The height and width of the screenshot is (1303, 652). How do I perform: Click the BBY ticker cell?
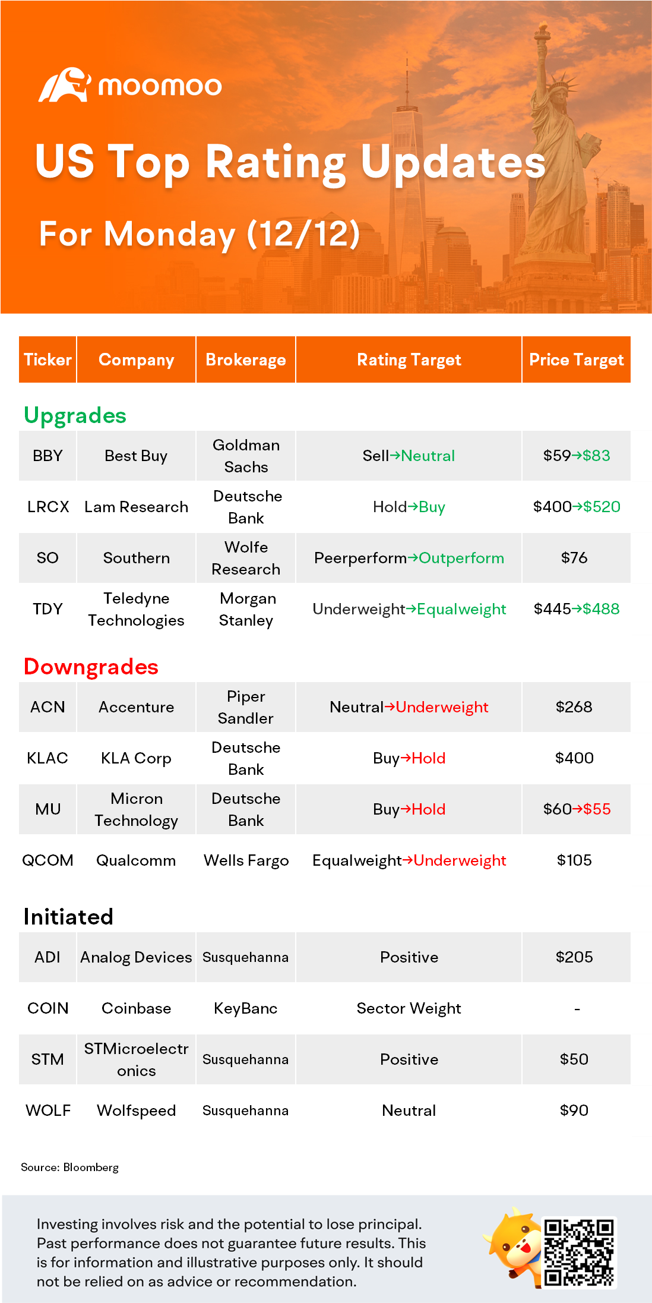pos(48,456)
